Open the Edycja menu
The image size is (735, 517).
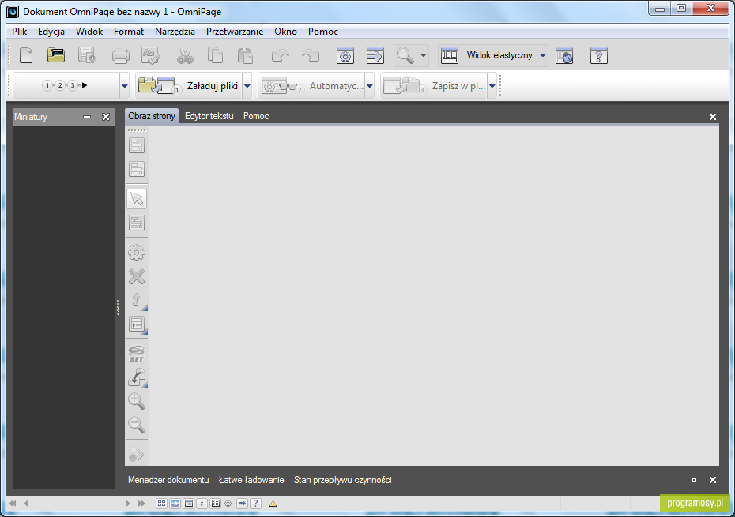pos(51,32)
